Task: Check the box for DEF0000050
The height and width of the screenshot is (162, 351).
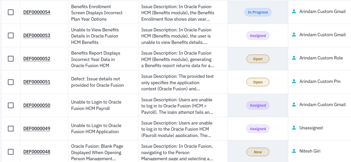Action: [11, 105]
